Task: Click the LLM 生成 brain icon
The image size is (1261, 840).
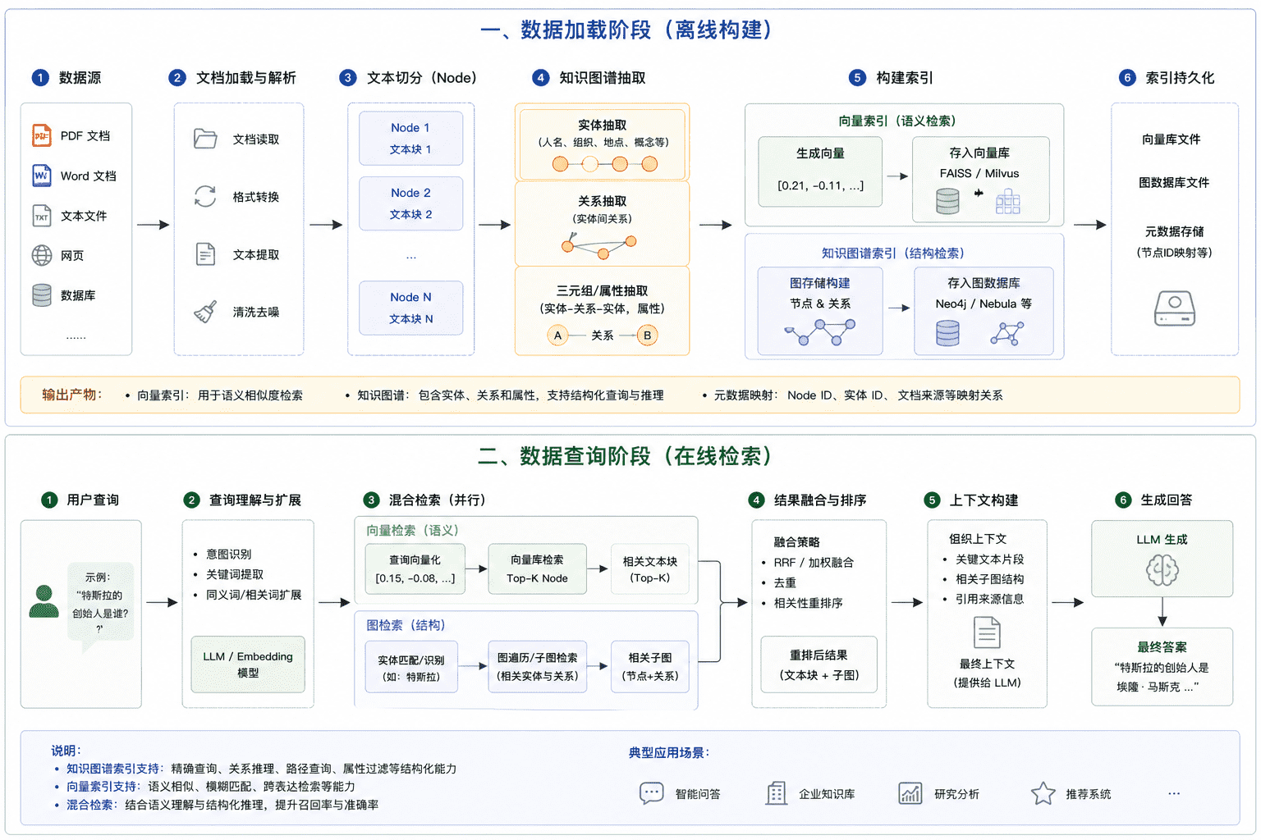Action: (x=1162, y=569)
